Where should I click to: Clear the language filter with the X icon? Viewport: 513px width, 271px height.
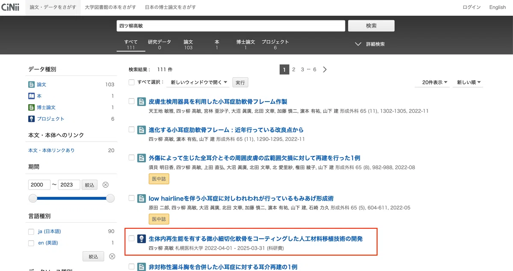pyautogui.click(x=112, y=256)
